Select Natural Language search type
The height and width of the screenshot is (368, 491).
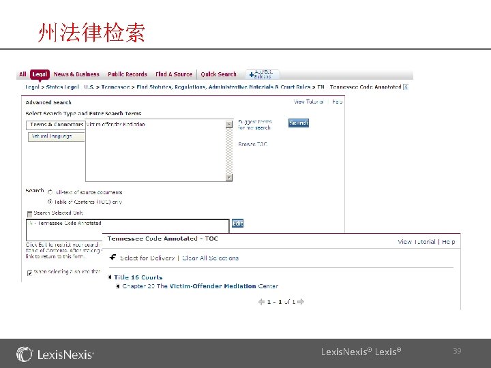(x=57, y=137)
